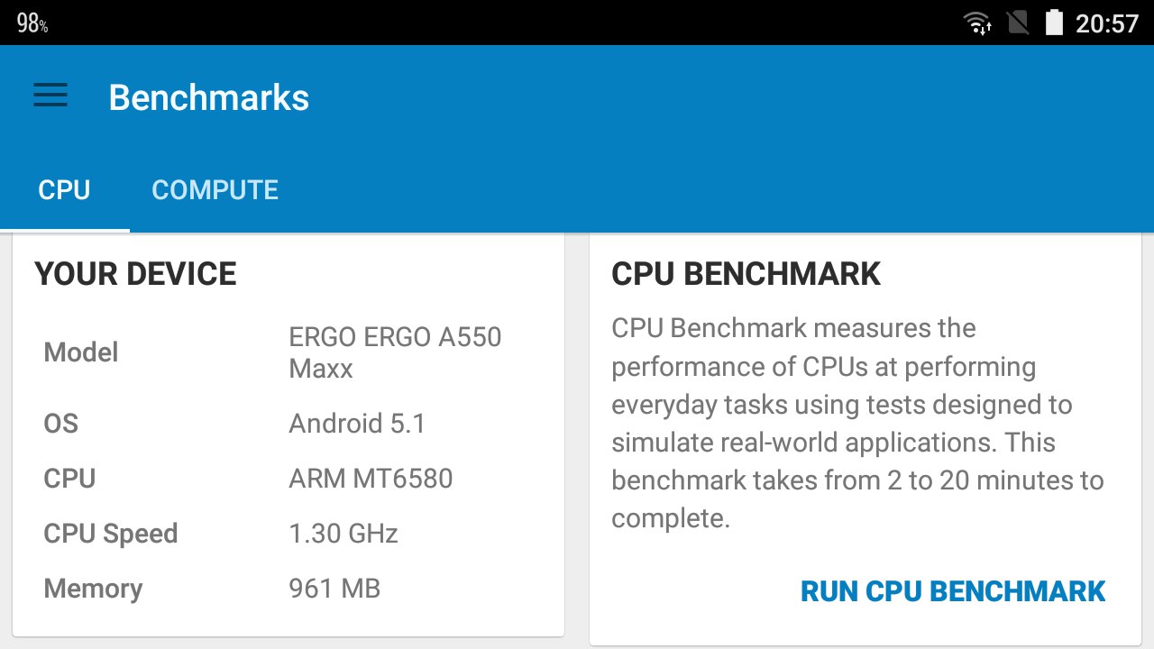Tap the YOUR DEVICE card heading

(x=136, y=274)
